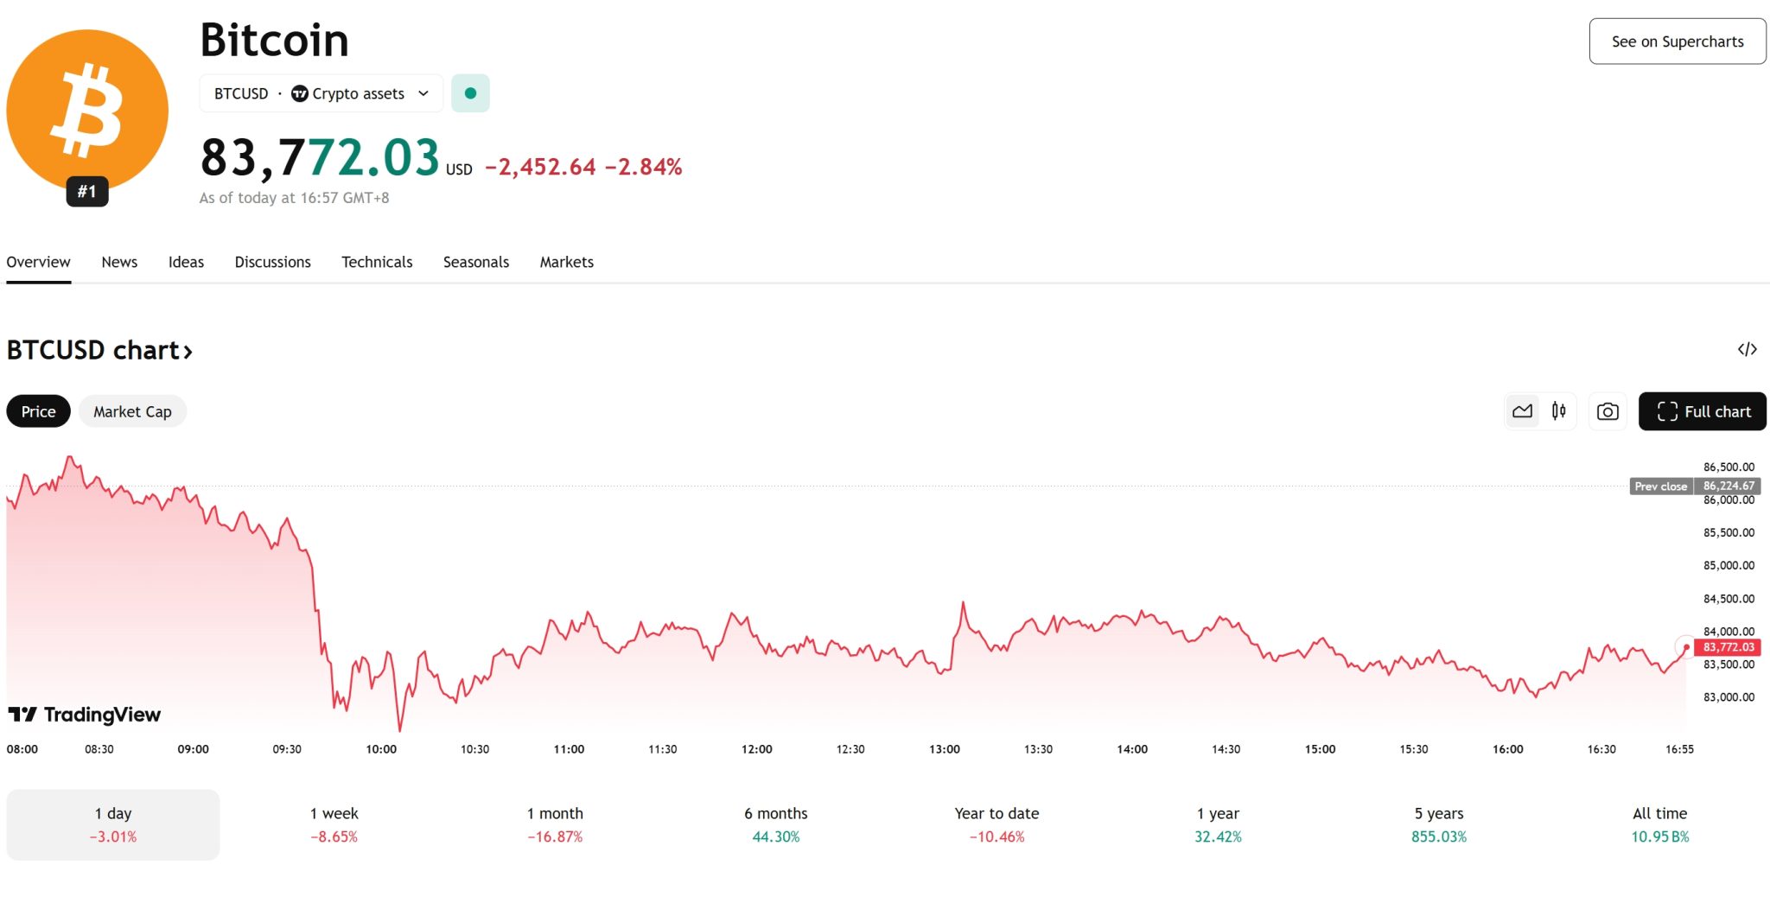
Task: Click See on Supercharts button
Action: point(1678,41)
